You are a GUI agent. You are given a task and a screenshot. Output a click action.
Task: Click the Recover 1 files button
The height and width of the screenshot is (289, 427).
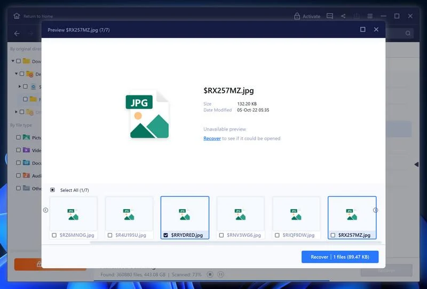pos(340,257)
